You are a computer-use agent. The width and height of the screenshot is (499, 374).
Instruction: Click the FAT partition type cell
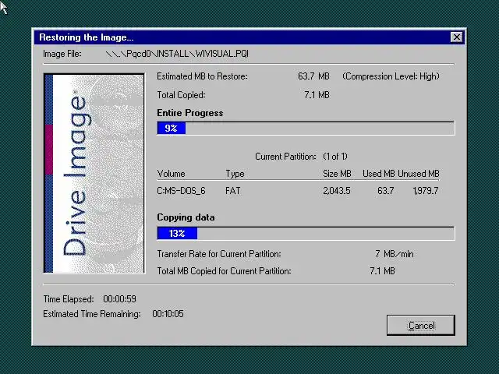tap(233, 191)
